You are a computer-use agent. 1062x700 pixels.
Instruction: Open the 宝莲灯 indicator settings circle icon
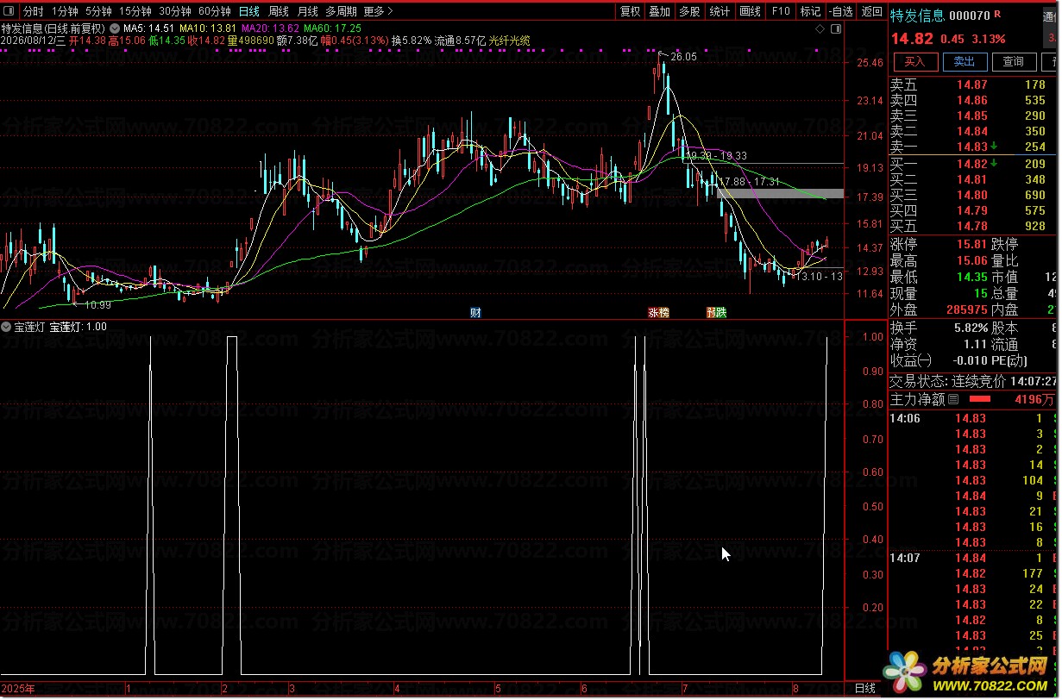6,327
